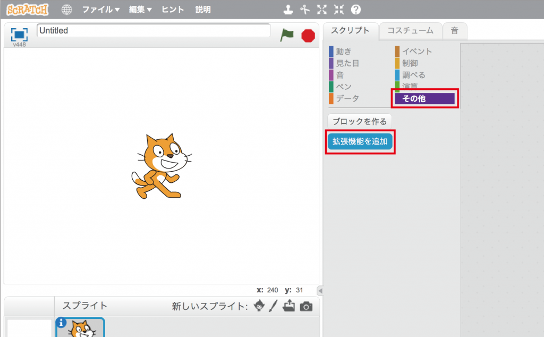Open the ファイル menu
Image resolution: width=544 pixels, height=337 pixels.
[100, 10]
